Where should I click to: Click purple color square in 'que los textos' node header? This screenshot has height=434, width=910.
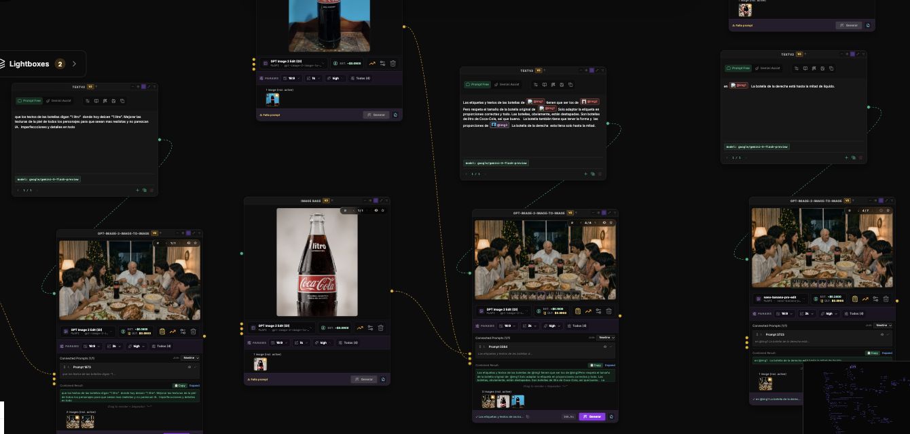tap(144, 86)
